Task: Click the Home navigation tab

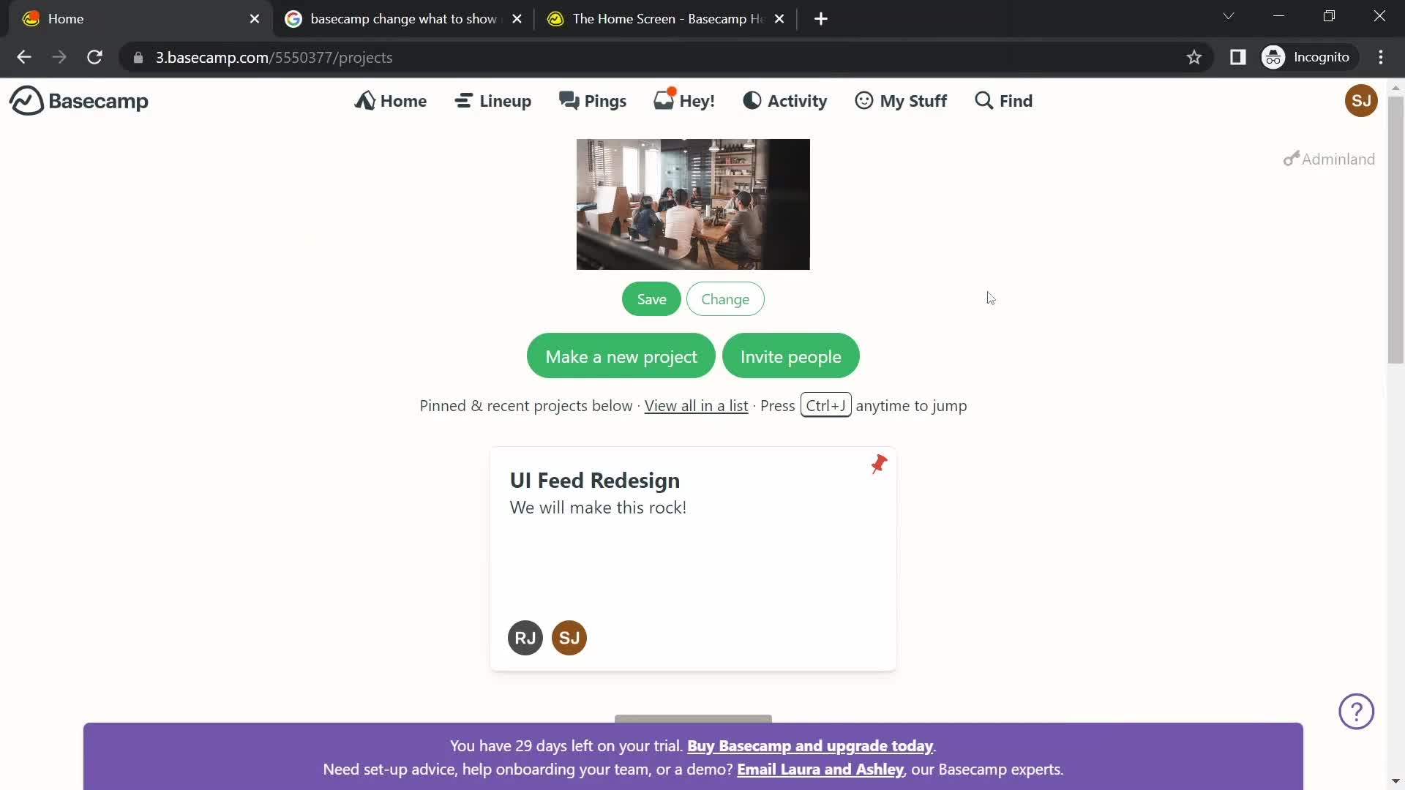Action: [x=391, y=100]
